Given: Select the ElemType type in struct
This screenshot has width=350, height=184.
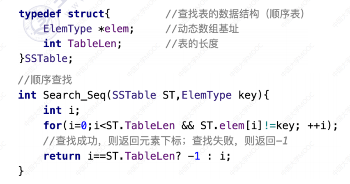Looking at the screenshot, I should click(67, 29).
